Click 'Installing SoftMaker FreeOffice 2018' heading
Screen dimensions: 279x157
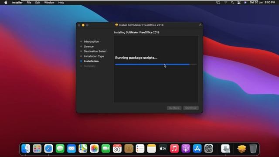point(136,32)
